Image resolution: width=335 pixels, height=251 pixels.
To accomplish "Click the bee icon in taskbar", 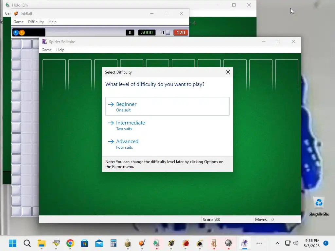I will click(x=56, y=243).
